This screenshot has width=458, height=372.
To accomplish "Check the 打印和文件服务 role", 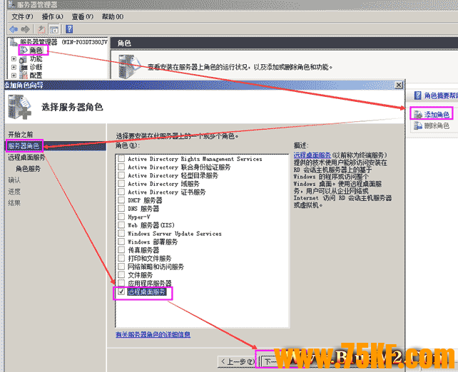I will [x=121, y=258].
